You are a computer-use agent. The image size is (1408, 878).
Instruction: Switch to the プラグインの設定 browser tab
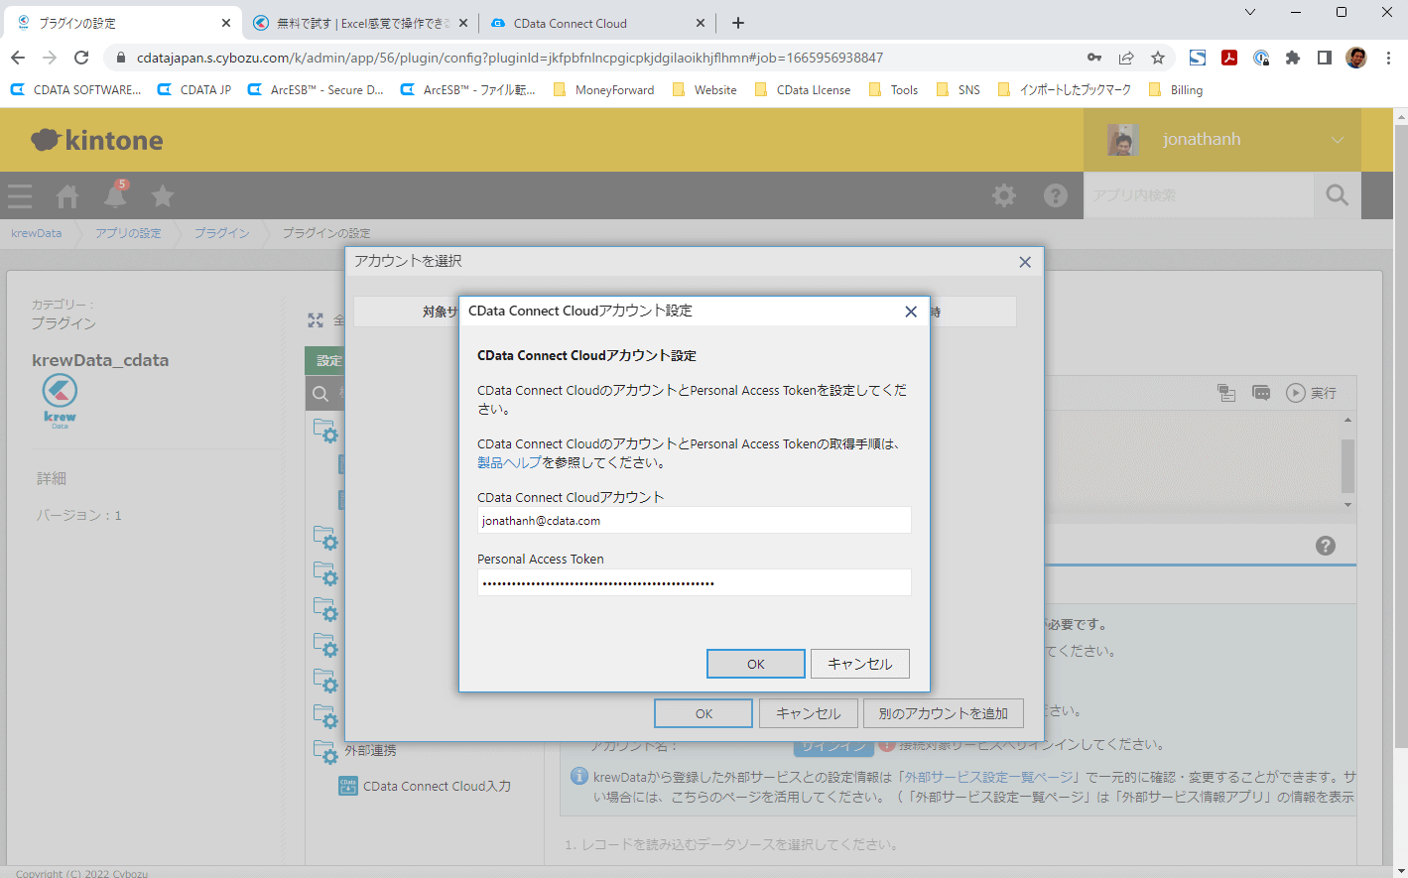coord(124,23)
